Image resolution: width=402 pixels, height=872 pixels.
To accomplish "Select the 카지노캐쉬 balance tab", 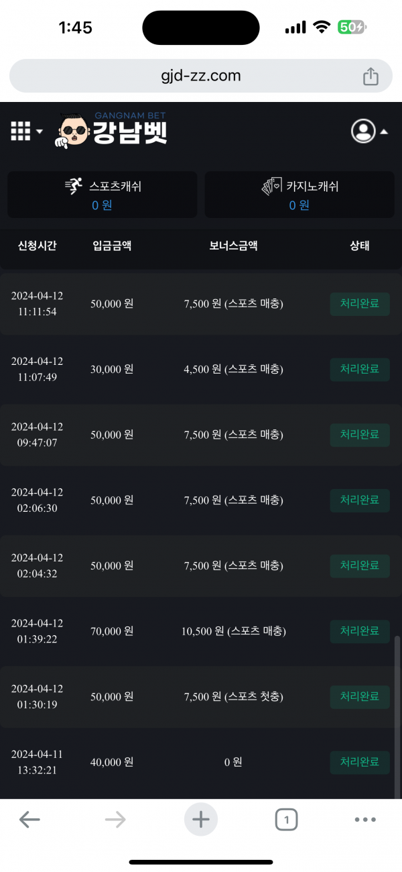I will coord(299,195).
